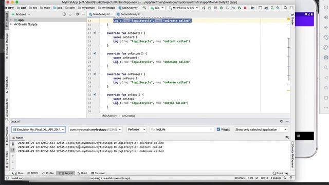Open the Terminal tool window tab

(x=98, y=173)
